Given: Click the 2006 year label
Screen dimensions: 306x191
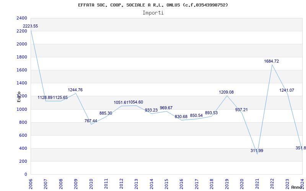Looking at the screenshot, I should coord(31,184).
